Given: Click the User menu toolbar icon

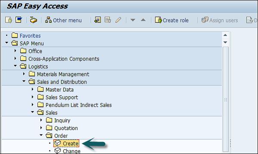Looking at the screenshot, I should (x=9, y=20).
